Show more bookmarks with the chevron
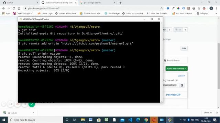 tap(216, 14)
